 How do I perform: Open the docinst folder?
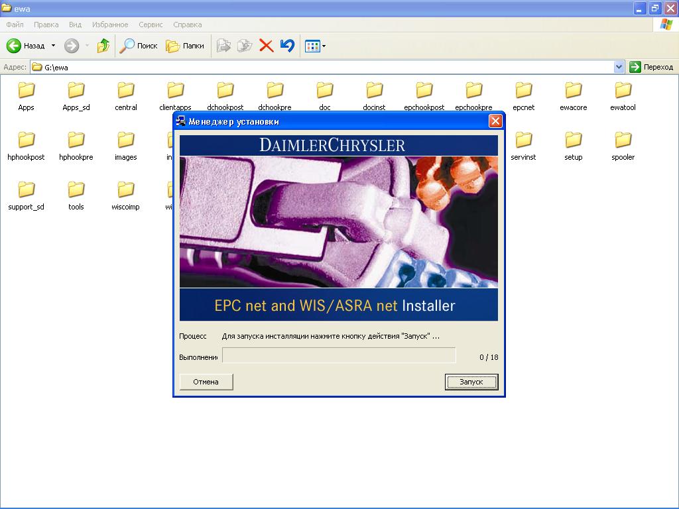(374, 96)
